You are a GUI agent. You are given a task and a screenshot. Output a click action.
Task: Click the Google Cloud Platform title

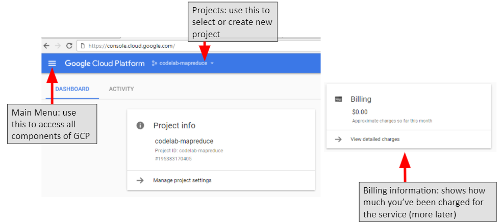[105, 63]
